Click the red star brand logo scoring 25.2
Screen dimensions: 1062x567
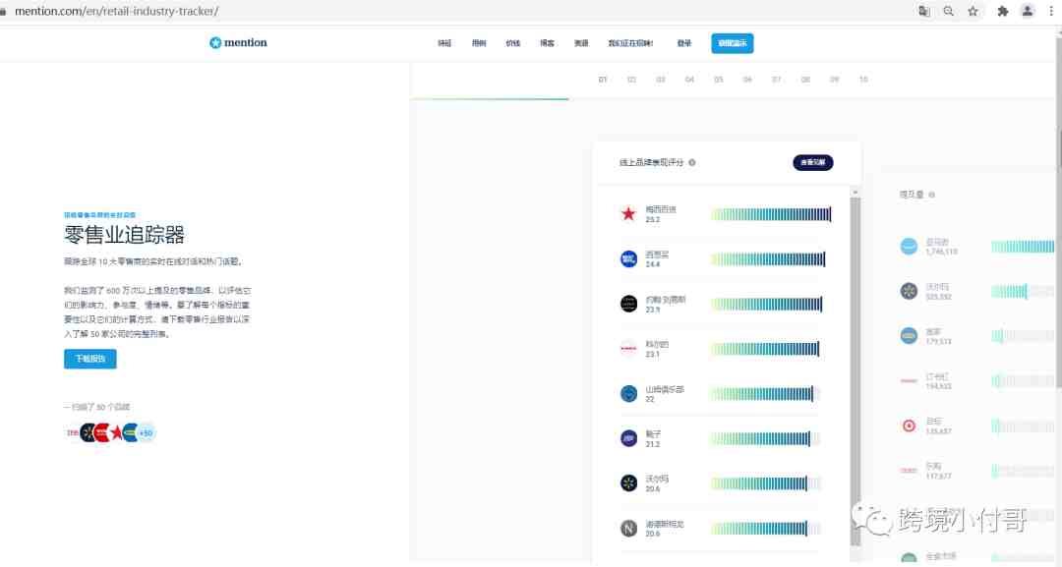point(628,214)
